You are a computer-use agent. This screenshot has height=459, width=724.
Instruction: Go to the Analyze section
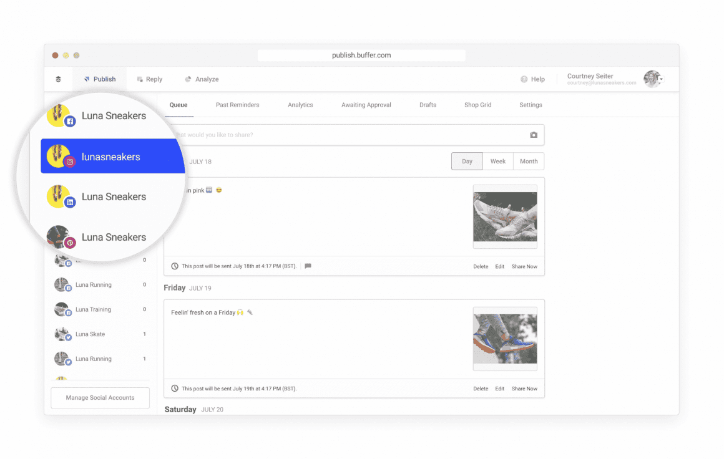[x=202, y=79]
